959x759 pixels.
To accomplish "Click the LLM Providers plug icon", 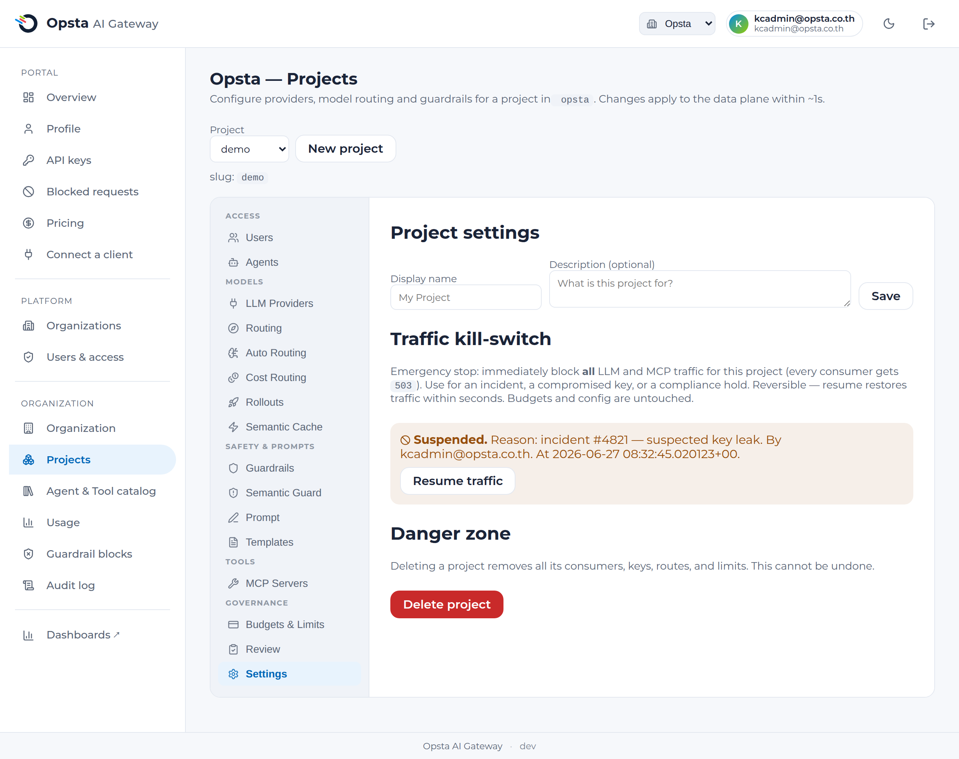I will pyautogui.click(x=233, y=304).
